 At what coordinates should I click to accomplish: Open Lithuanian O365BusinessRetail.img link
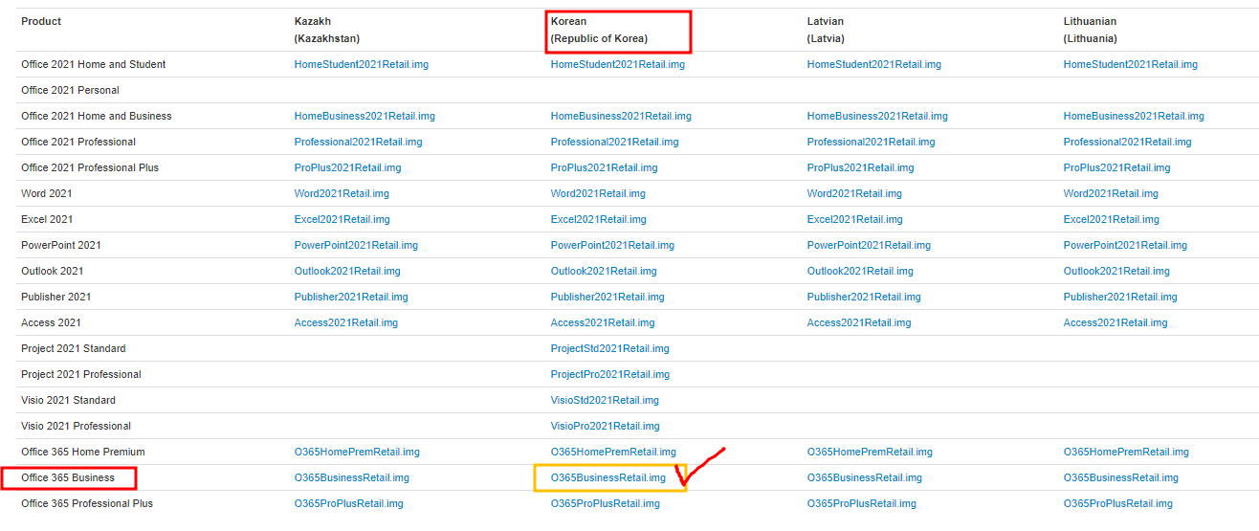[x=1121, y=477]
